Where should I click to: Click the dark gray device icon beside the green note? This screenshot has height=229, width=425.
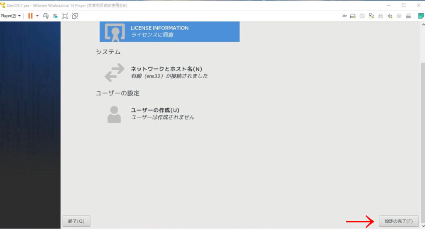(x=408, y=16)
